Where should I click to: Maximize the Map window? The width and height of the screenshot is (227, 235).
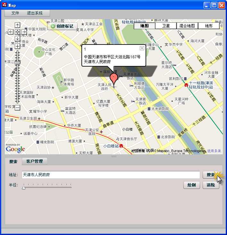point(214,5)
